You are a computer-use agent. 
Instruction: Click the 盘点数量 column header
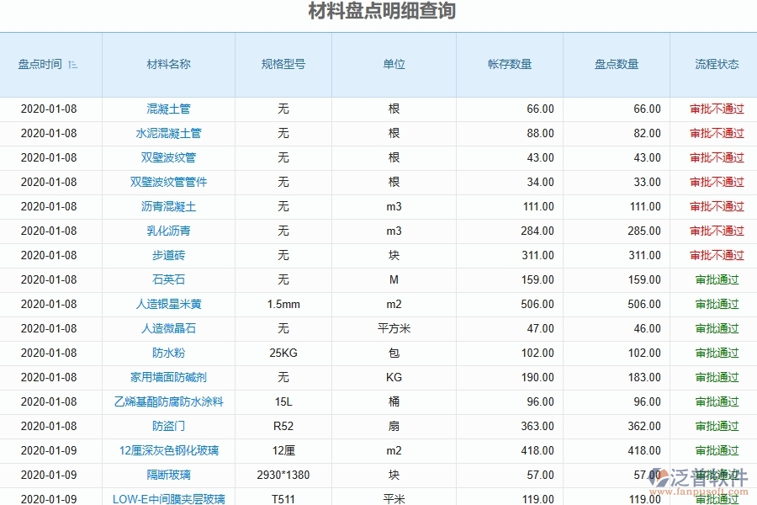point(614,63)
